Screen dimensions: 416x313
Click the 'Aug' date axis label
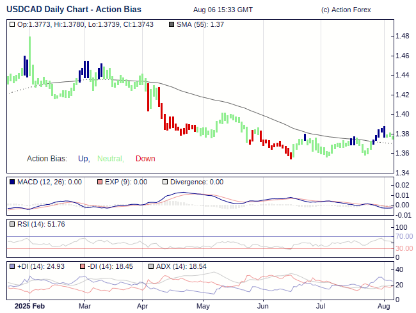385,307
